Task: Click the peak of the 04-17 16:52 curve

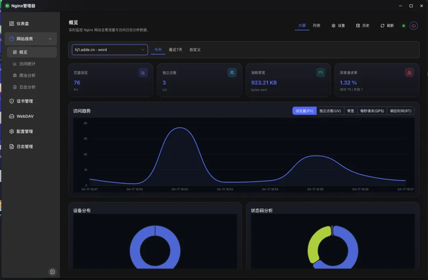Action: (180, 128)
